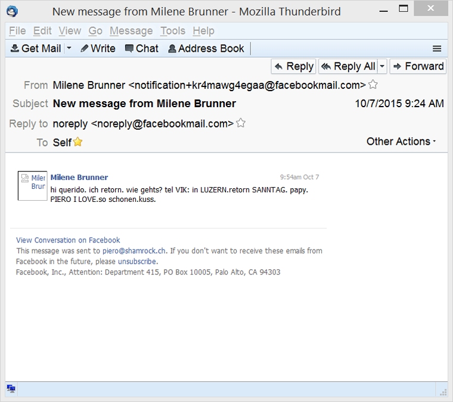Open the hamburger application menu
The height and width of the screenshot is (402, 453).
[437, 49]
